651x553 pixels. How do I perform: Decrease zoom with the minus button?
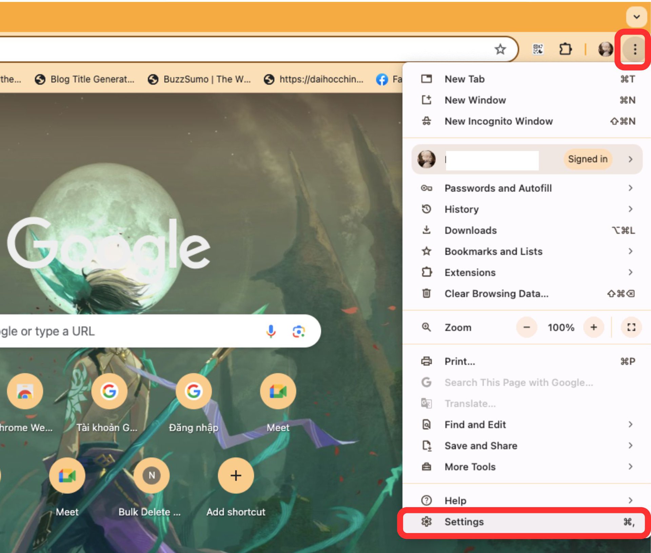[527, 327]
